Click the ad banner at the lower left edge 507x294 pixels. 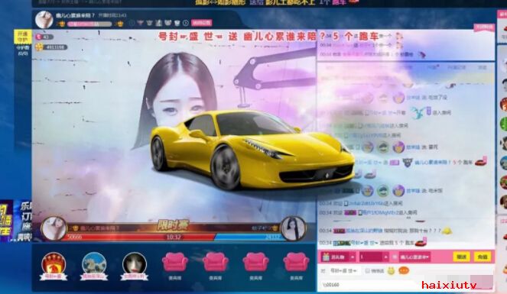[16, 221]
